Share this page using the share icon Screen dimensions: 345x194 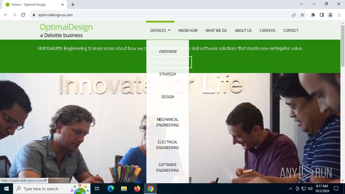[x=294, y=15]
